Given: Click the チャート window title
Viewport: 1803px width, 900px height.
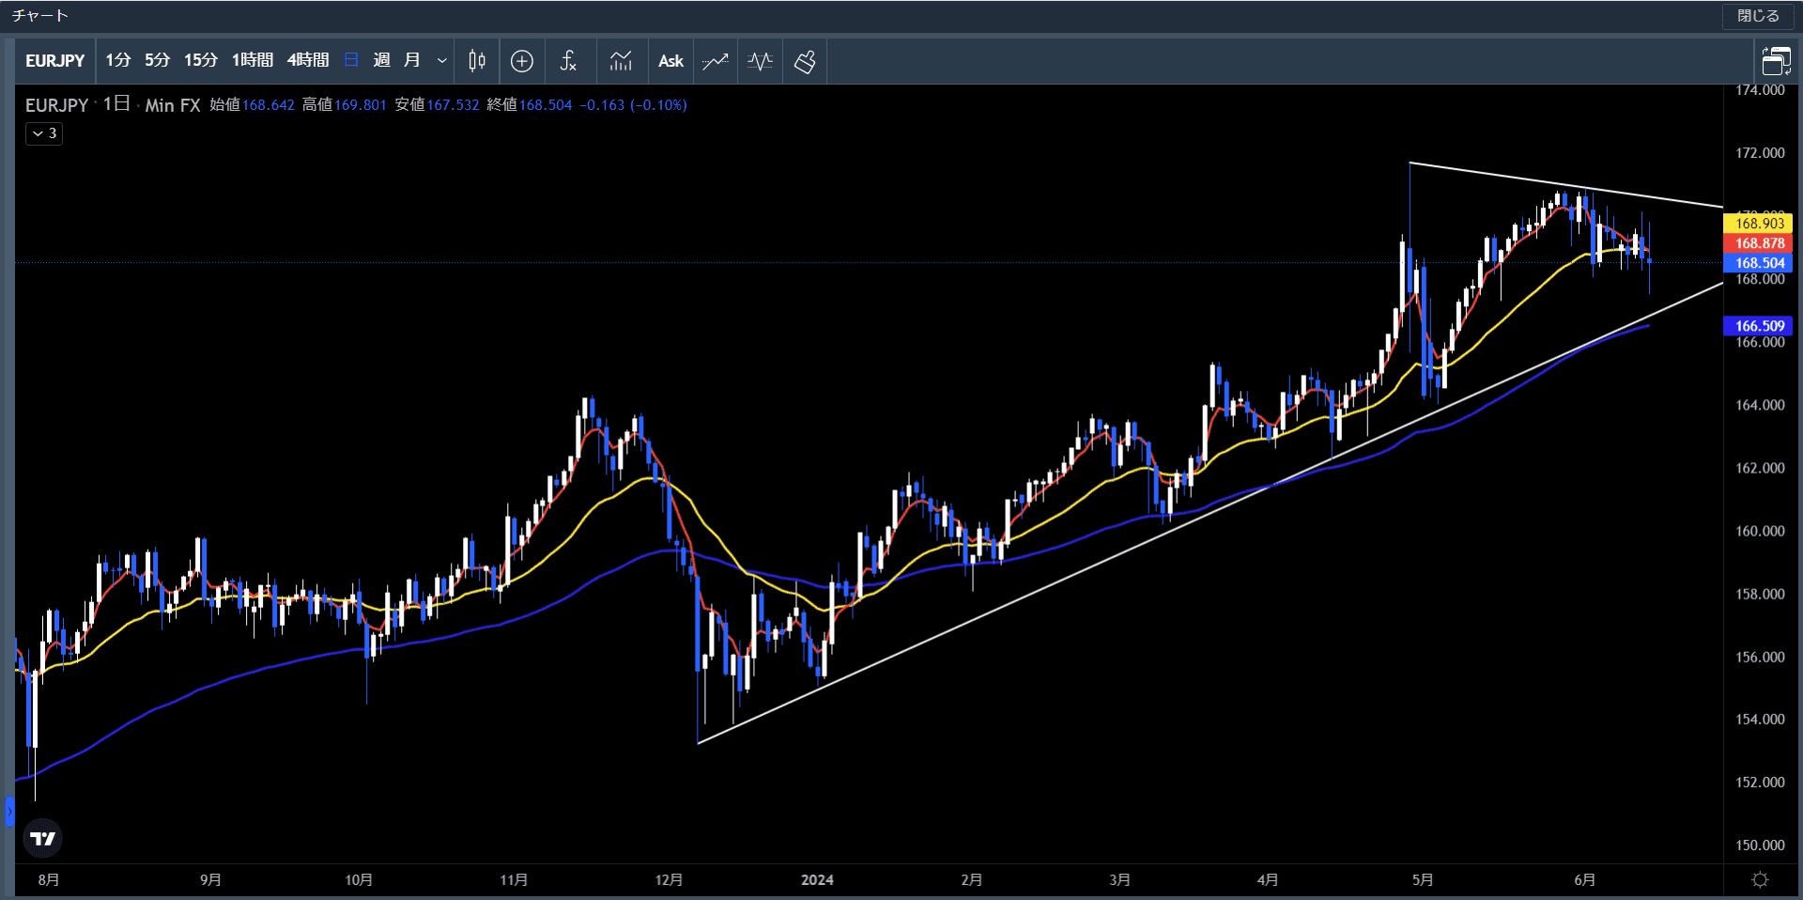Looking at the screenshot, I should click(39, 16).
